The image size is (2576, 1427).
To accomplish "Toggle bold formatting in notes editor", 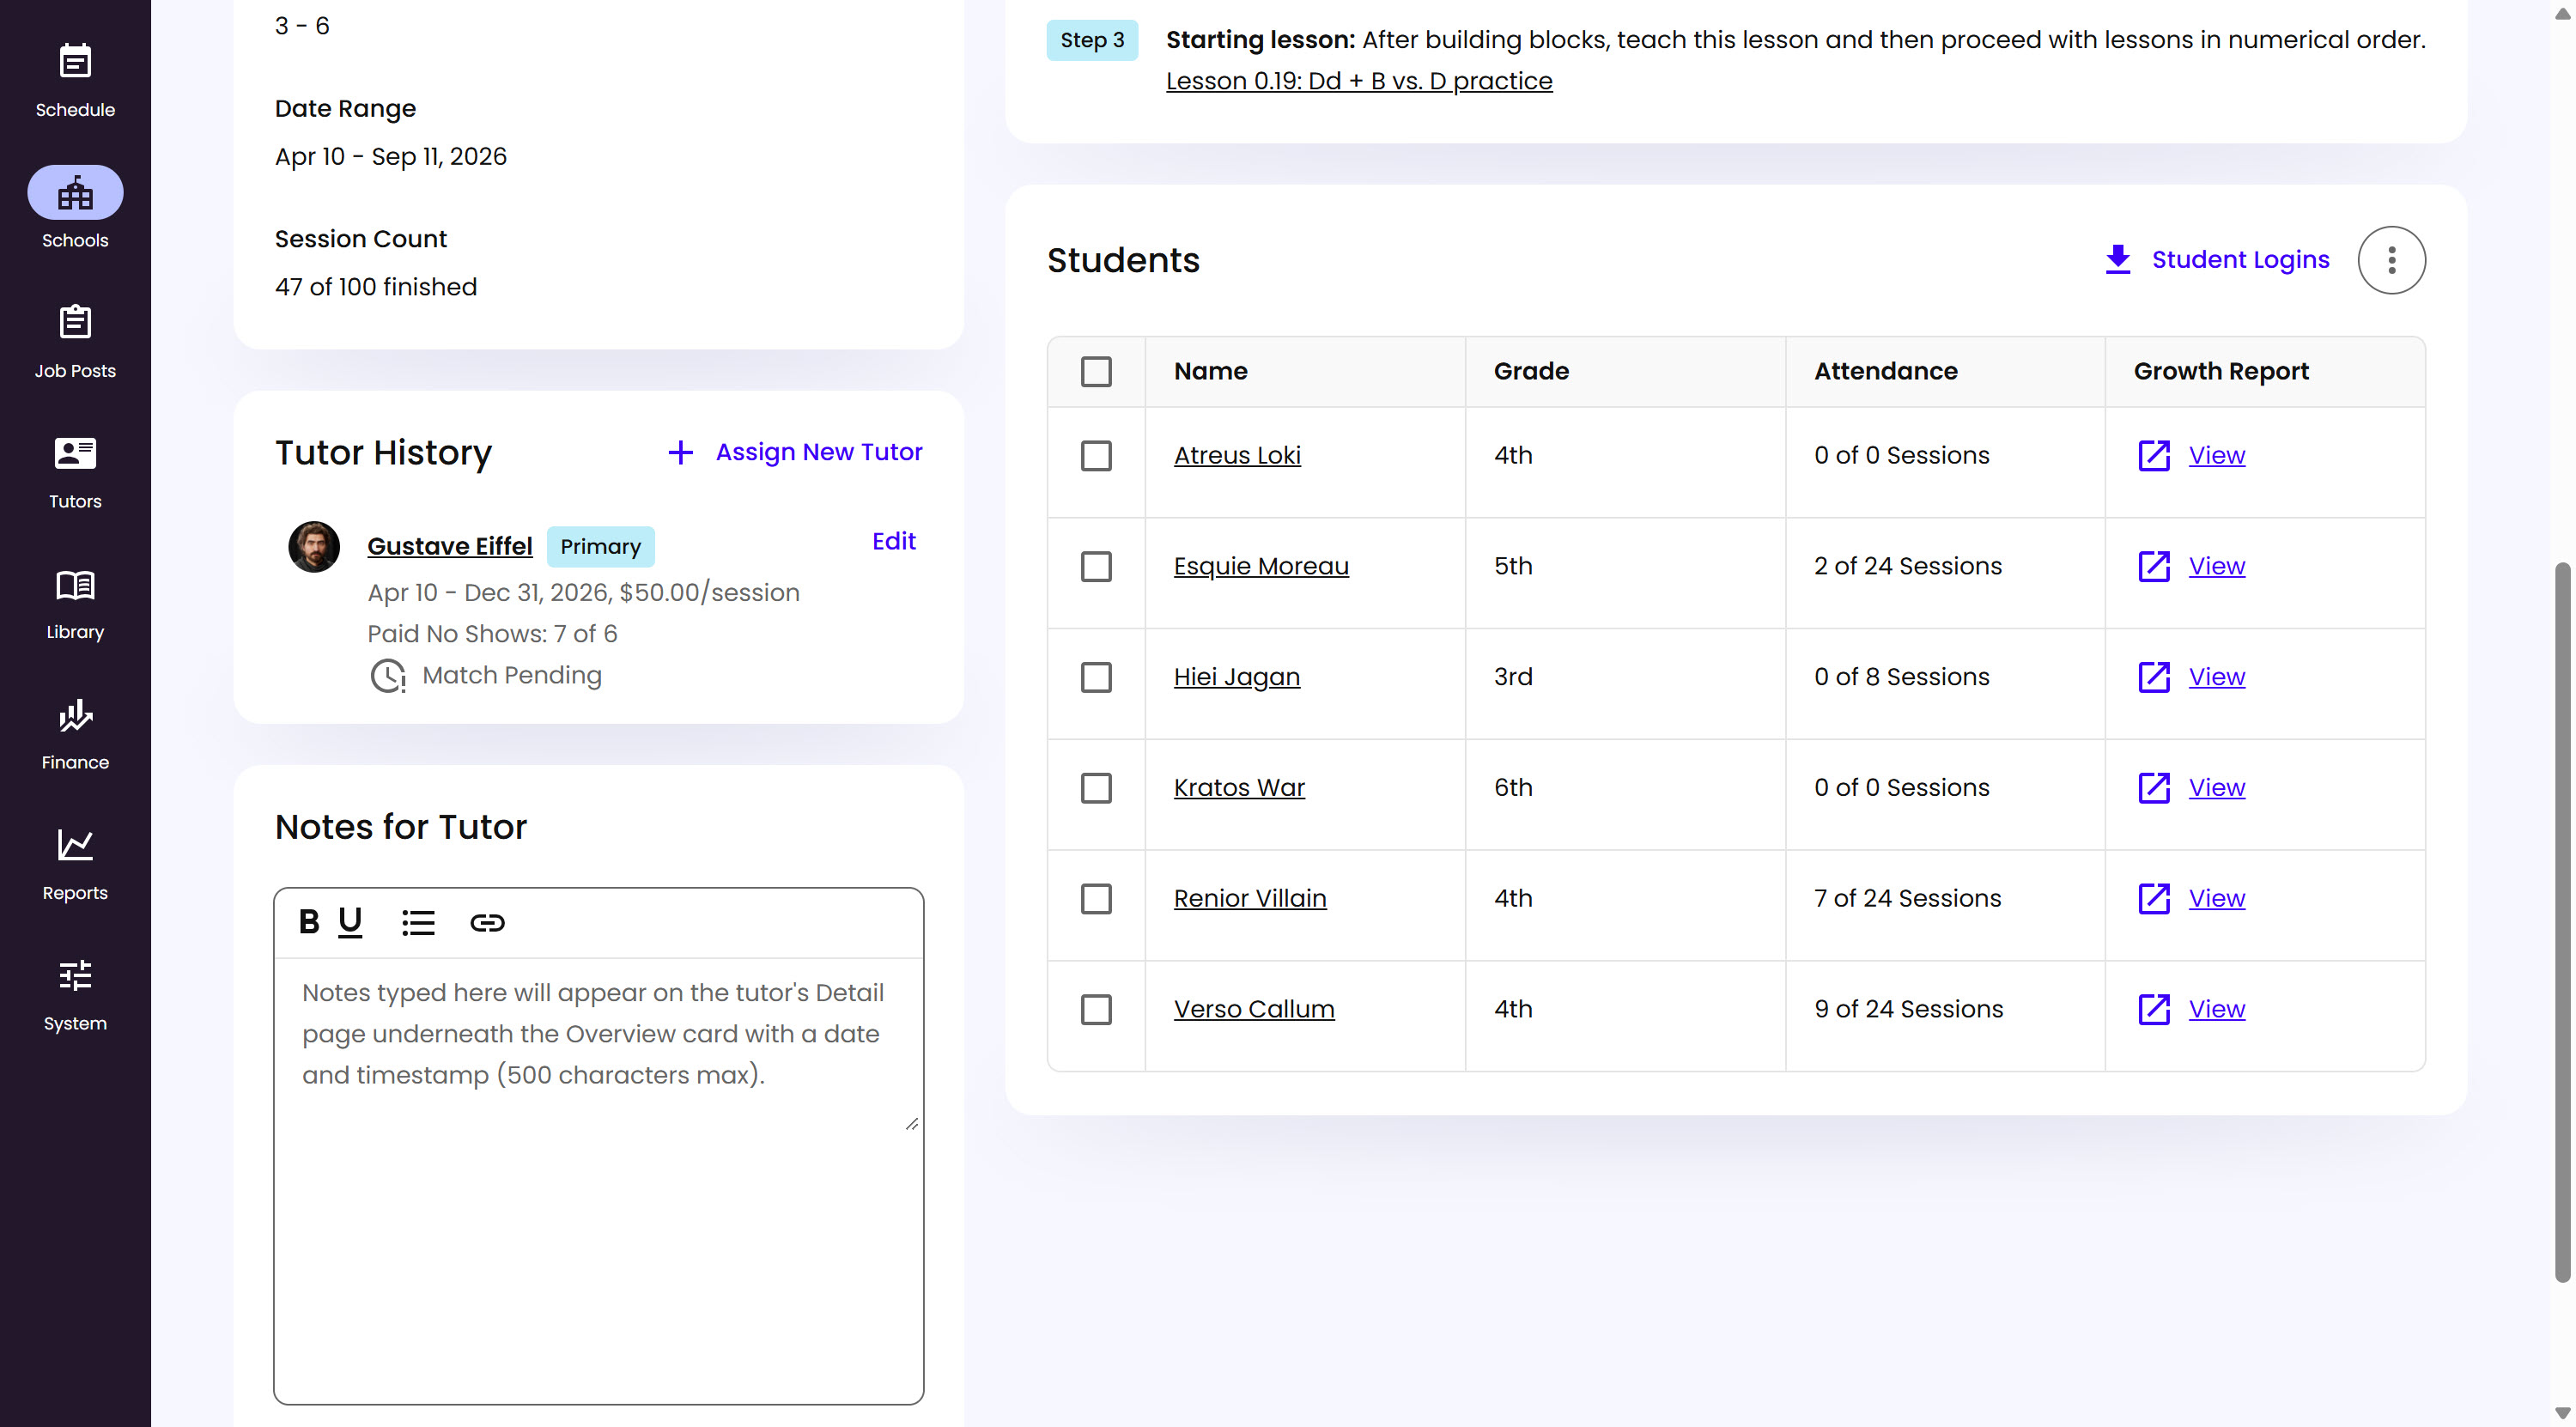I will (x=309, y=922).
